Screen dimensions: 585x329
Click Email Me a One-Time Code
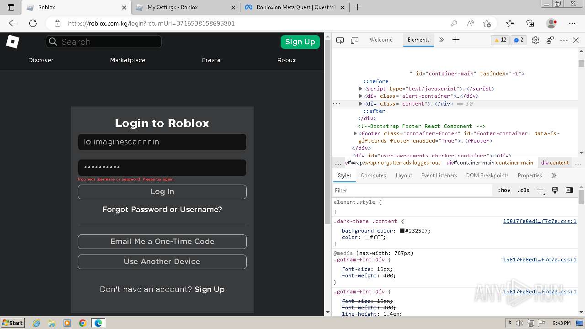tap(162, 242)
